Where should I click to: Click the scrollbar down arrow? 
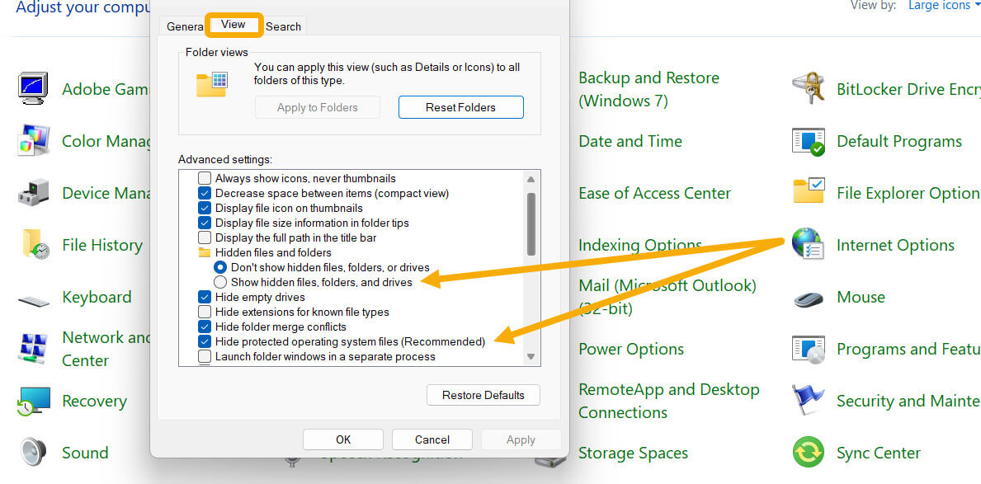531,358
